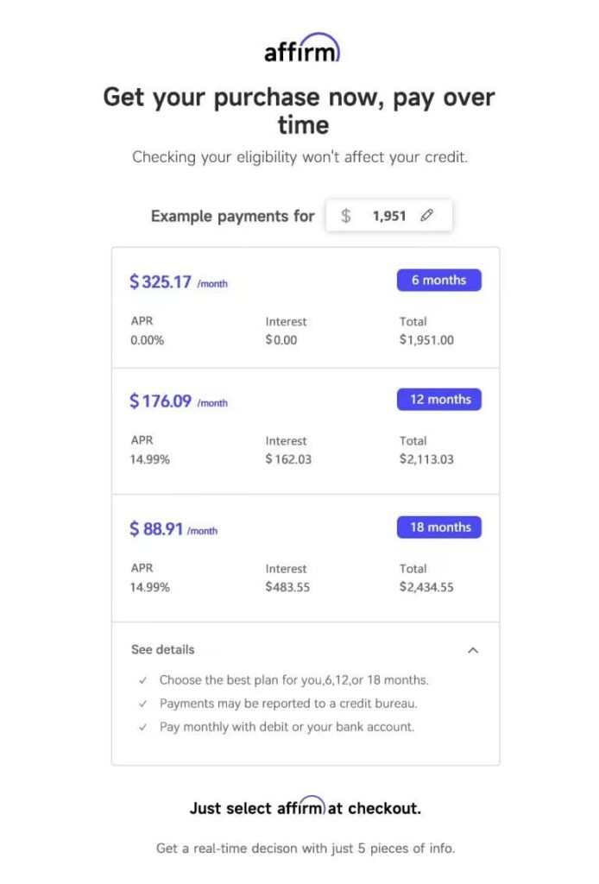
Task: Click checkmark next to 'Payments may be reported'
Action: coord(142,704)
